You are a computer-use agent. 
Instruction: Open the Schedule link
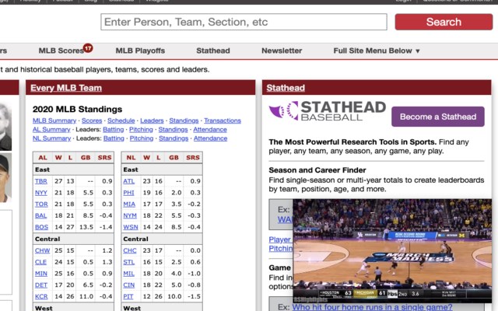[121, 121]
